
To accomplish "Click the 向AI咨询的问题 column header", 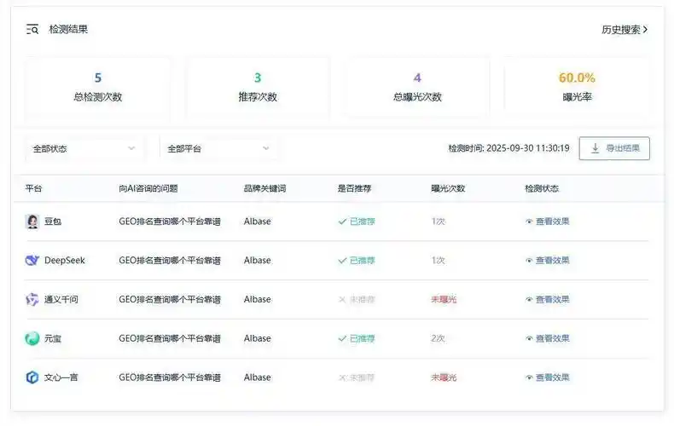I will 148,188.
